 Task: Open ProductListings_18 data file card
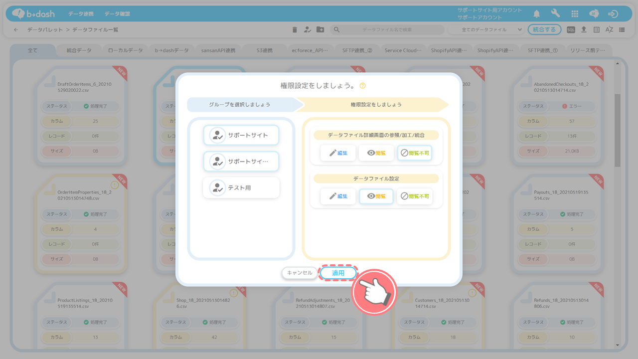click(x=81, y=315)
